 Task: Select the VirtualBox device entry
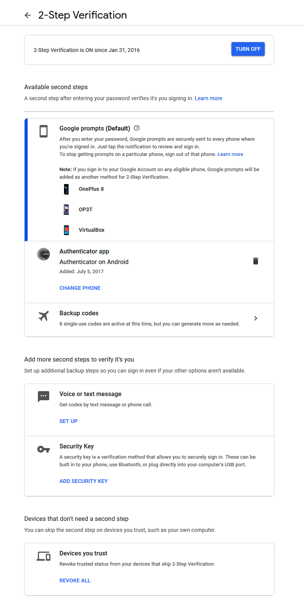(x=91, y=230)
